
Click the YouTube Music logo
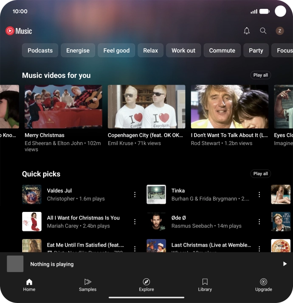pyautogui.click(x=19, y=31)
